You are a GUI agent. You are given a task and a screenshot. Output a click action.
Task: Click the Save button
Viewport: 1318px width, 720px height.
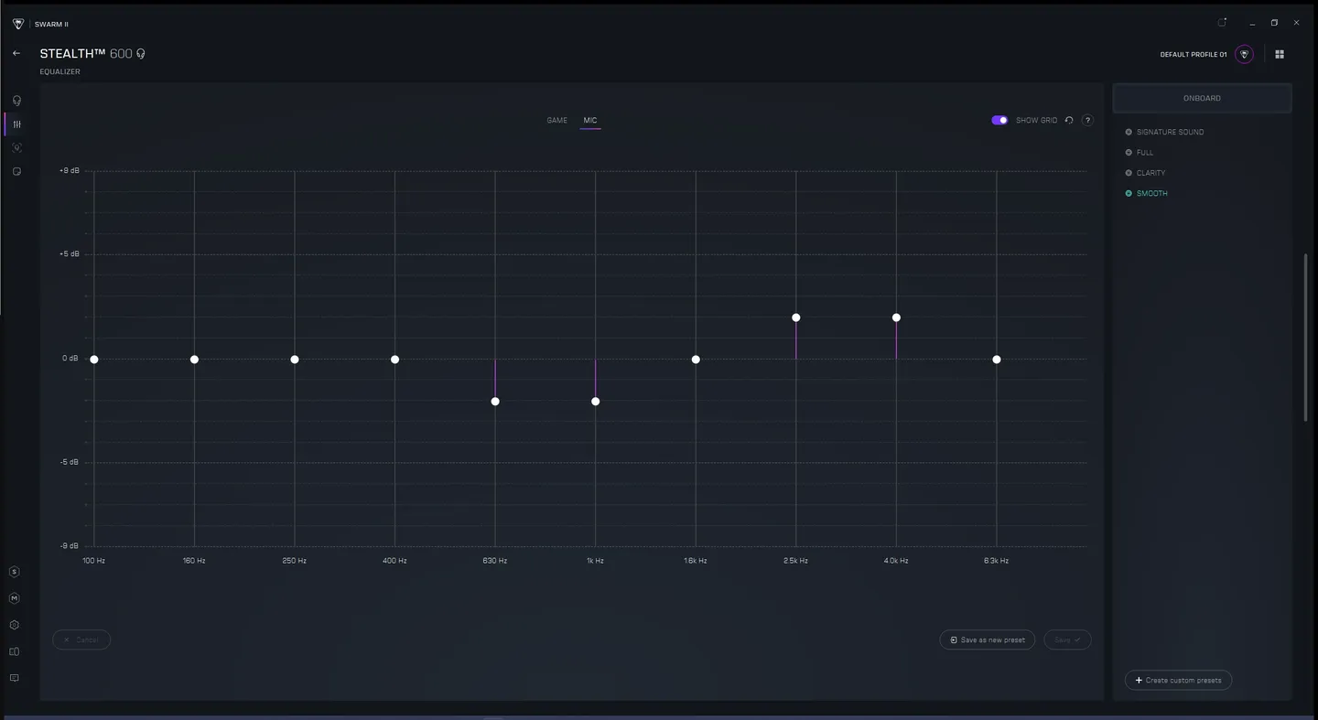coord(1067,639)
